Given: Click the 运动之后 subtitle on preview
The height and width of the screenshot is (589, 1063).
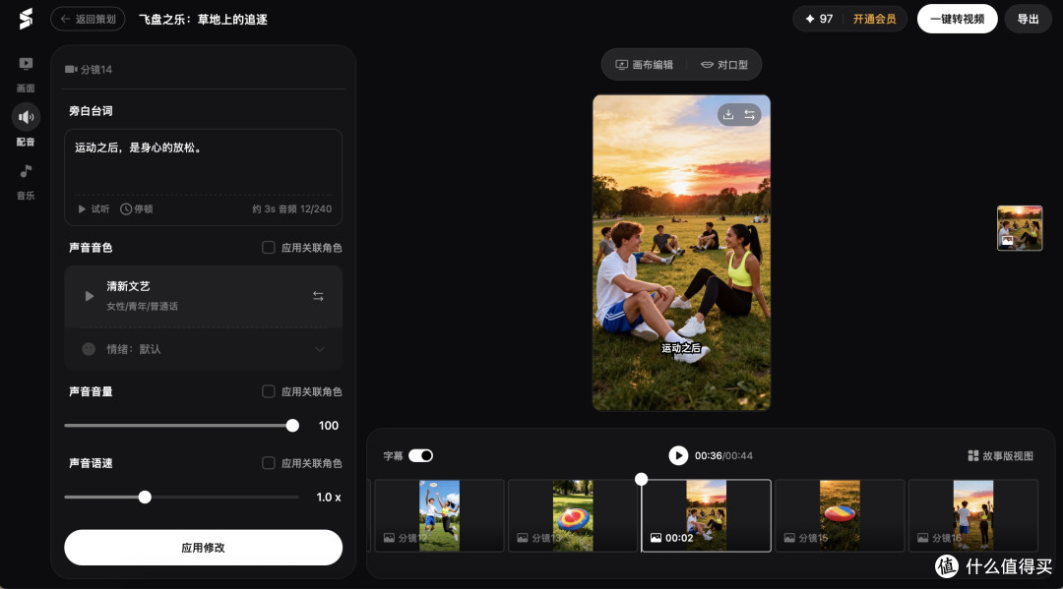Looking at the screenshot, I should [x=681, y=348].
